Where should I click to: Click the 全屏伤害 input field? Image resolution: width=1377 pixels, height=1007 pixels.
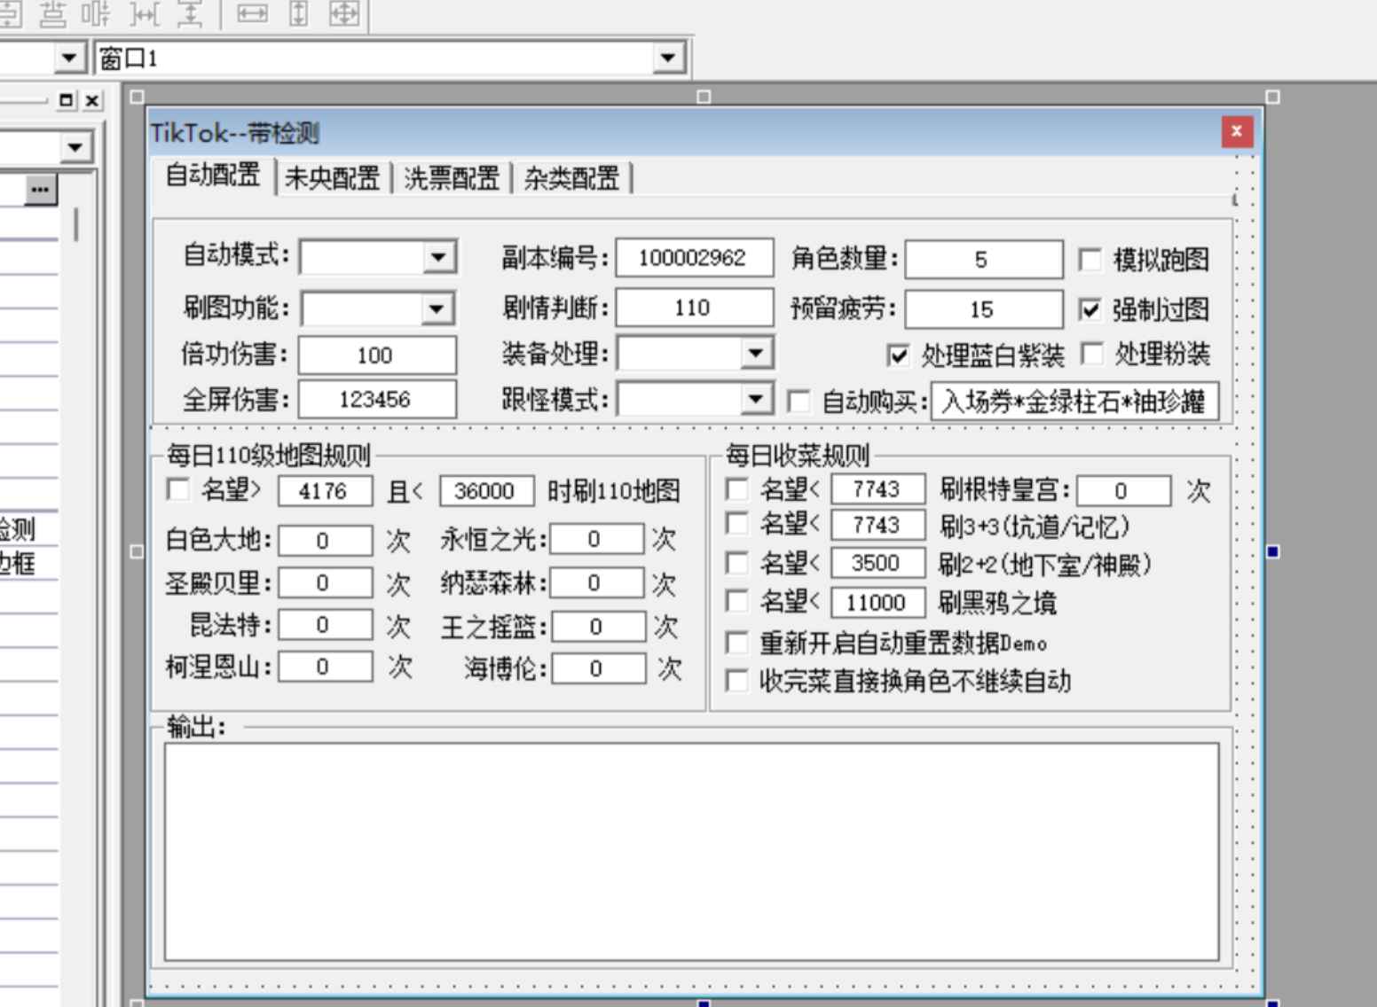(377, 399)
